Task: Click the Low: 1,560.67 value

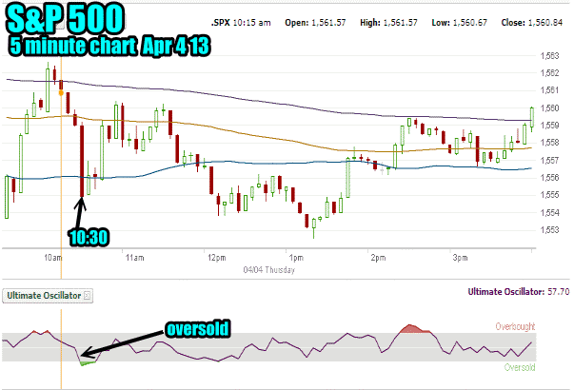Action: click(459, 23)
